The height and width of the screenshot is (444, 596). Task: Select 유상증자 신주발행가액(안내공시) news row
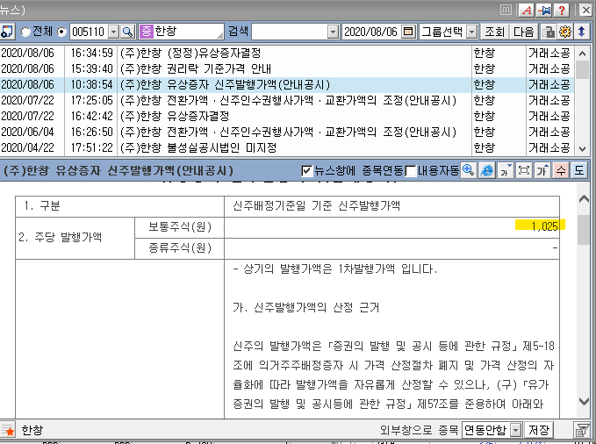[287, 84]
